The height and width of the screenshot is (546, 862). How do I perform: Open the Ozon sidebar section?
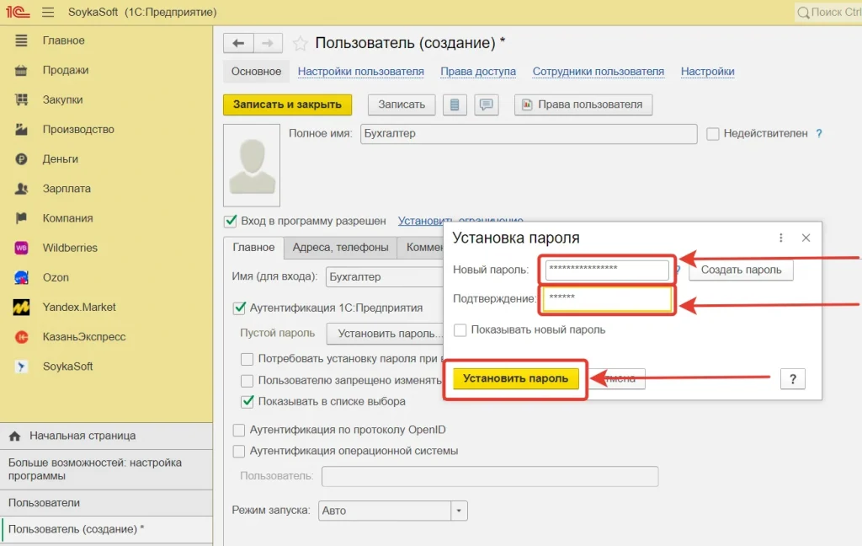(x=56, y=277)
